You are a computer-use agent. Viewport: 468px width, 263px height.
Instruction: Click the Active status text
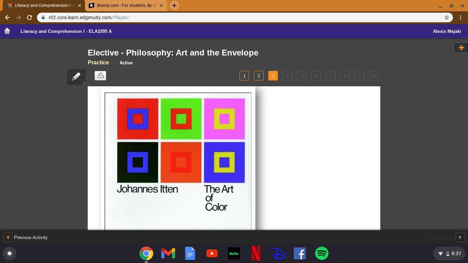(126, 63)
